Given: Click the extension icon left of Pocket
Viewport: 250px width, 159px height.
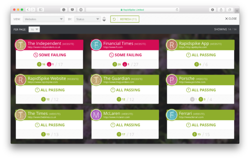Looking at the screenshot, I should point(64,10).
